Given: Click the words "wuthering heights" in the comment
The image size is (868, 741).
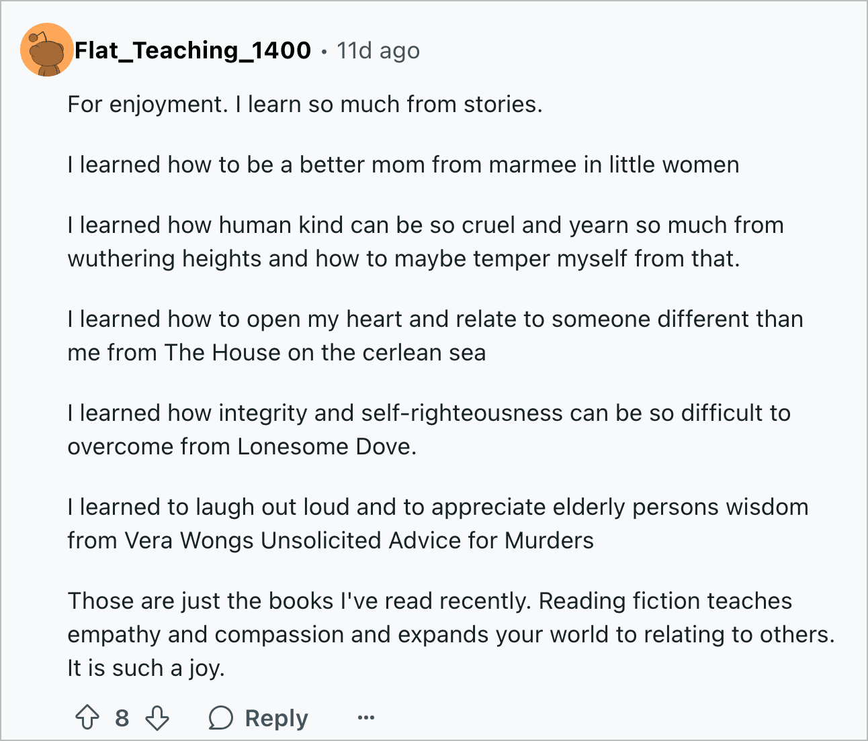Looking at the screenshot, I should (x=165, y=258).
